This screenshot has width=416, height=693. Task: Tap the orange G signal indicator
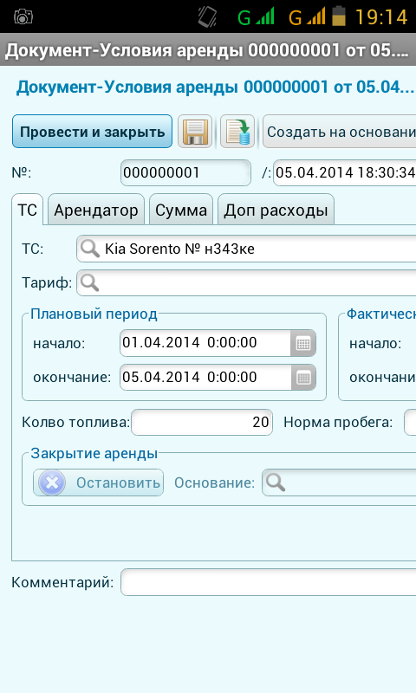307,16
